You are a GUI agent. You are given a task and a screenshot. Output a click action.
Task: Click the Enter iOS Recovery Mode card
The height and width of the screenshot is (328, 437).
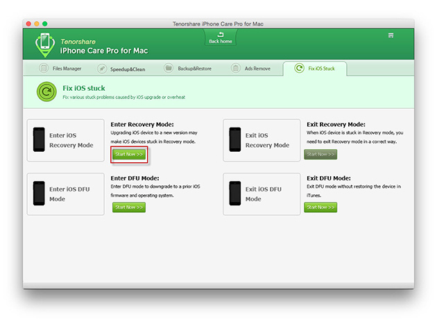pyautogui.click(x=66, y=140)
